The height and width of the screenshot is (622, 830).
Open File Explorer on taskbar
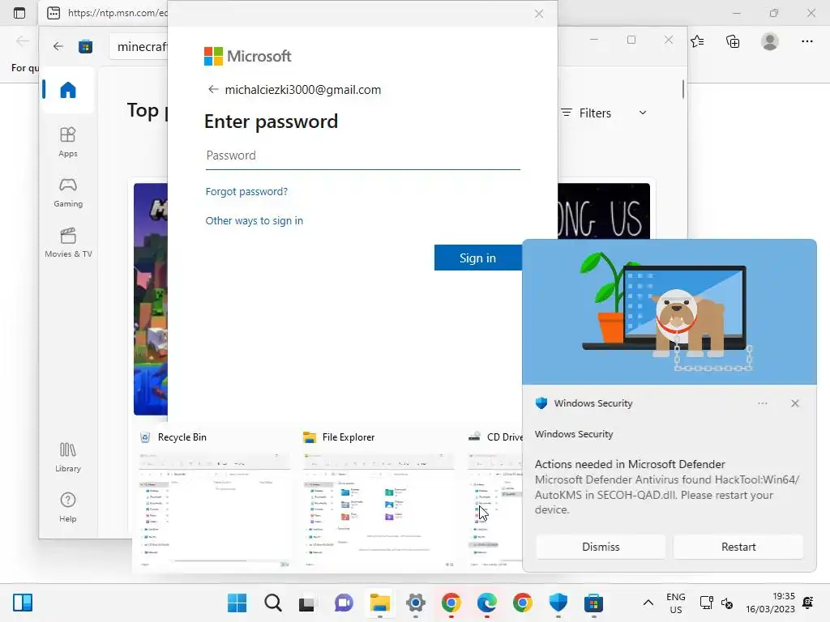tap(379, 603)
